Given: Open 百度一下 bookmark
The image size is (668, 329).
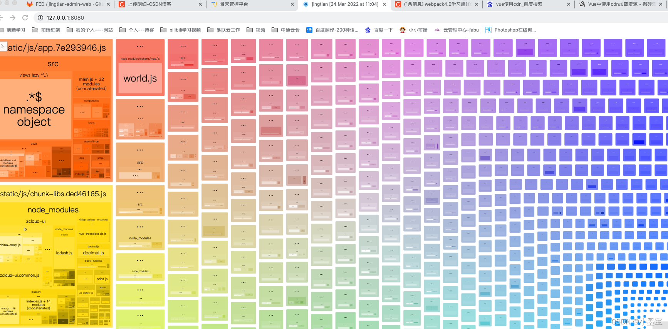Looking at the screenshot, I should click(x=379, y=30).
